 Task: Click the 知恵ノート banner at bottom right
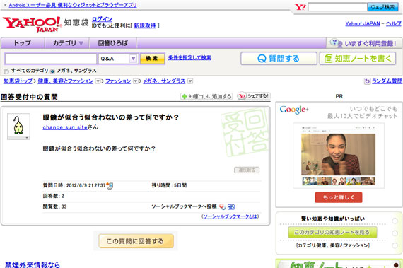[339, 263]
